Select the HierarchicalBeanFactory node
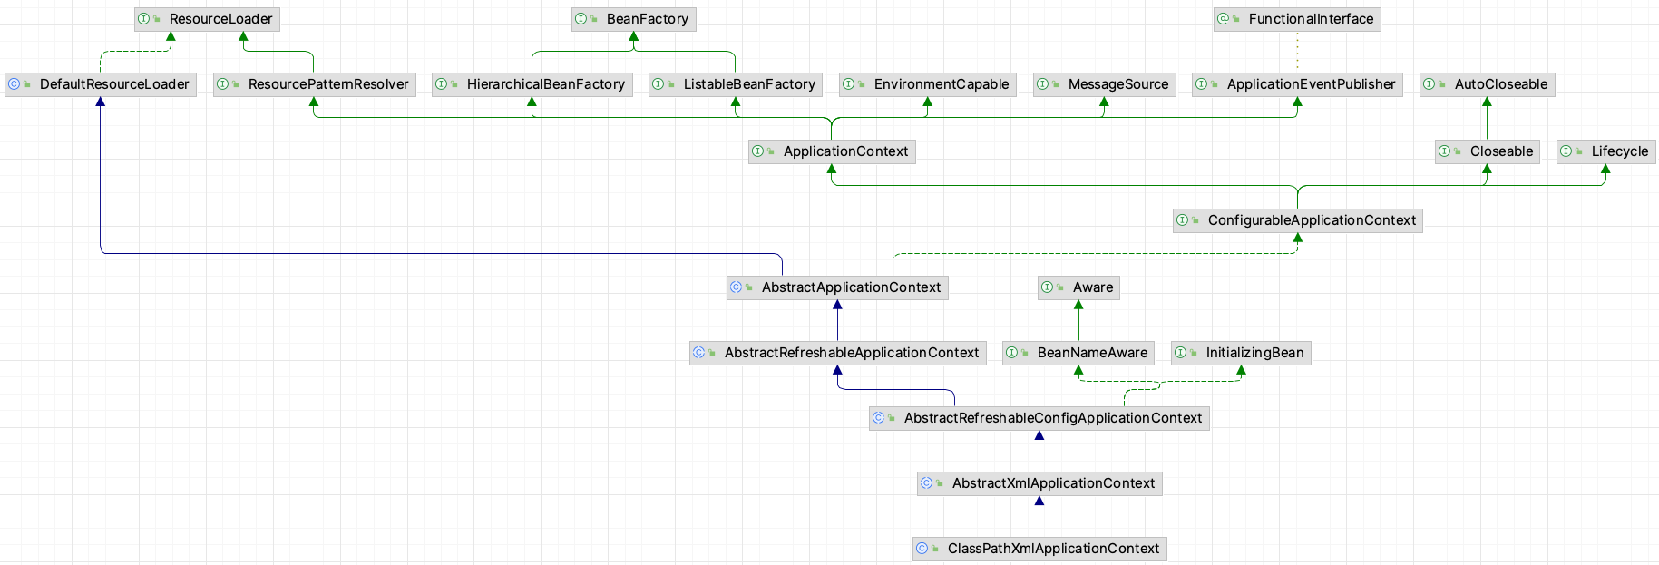Viewport: 1659px width, 565px height. (545, 84)
